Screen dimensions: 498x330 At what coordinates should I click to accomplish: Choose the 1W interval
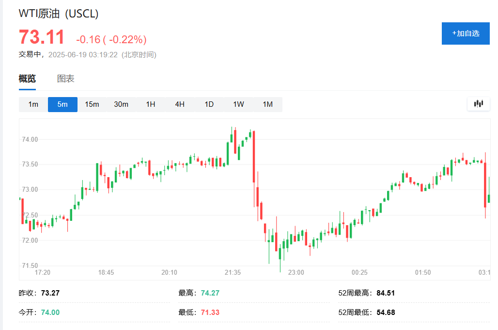[238, 104]
